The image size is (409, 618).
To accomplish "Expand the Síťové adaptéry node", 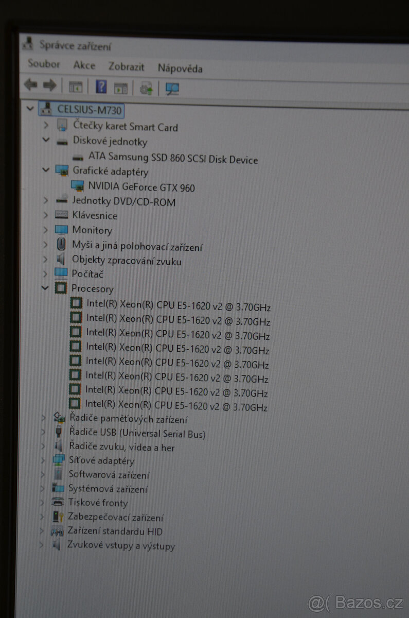I will tap(44, 459).
